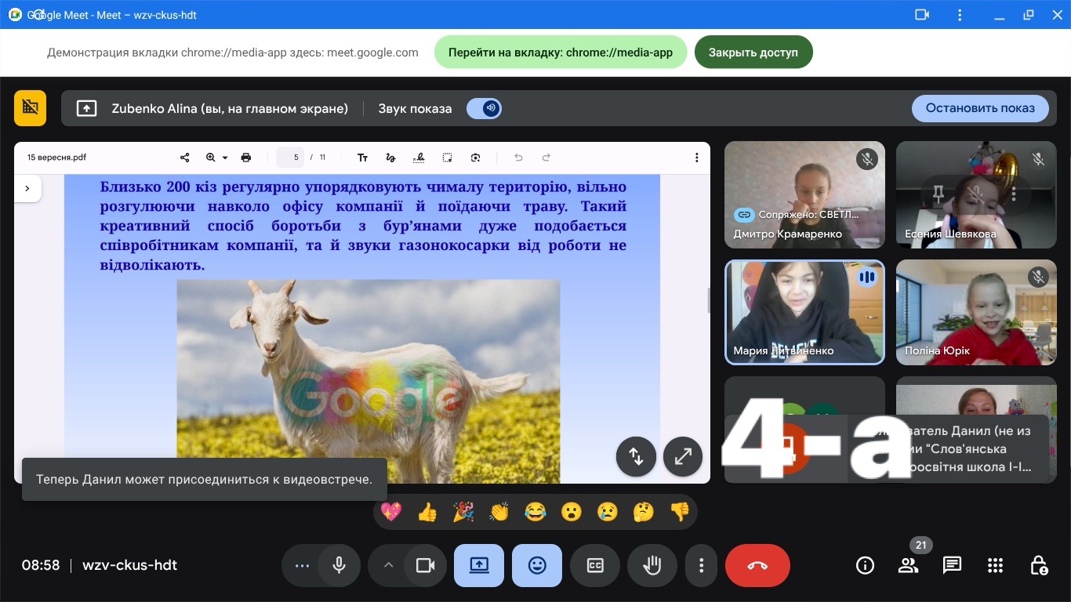Send the laughing with tears reaction
The image size is (1071, 602).
(x=535, y=512)
